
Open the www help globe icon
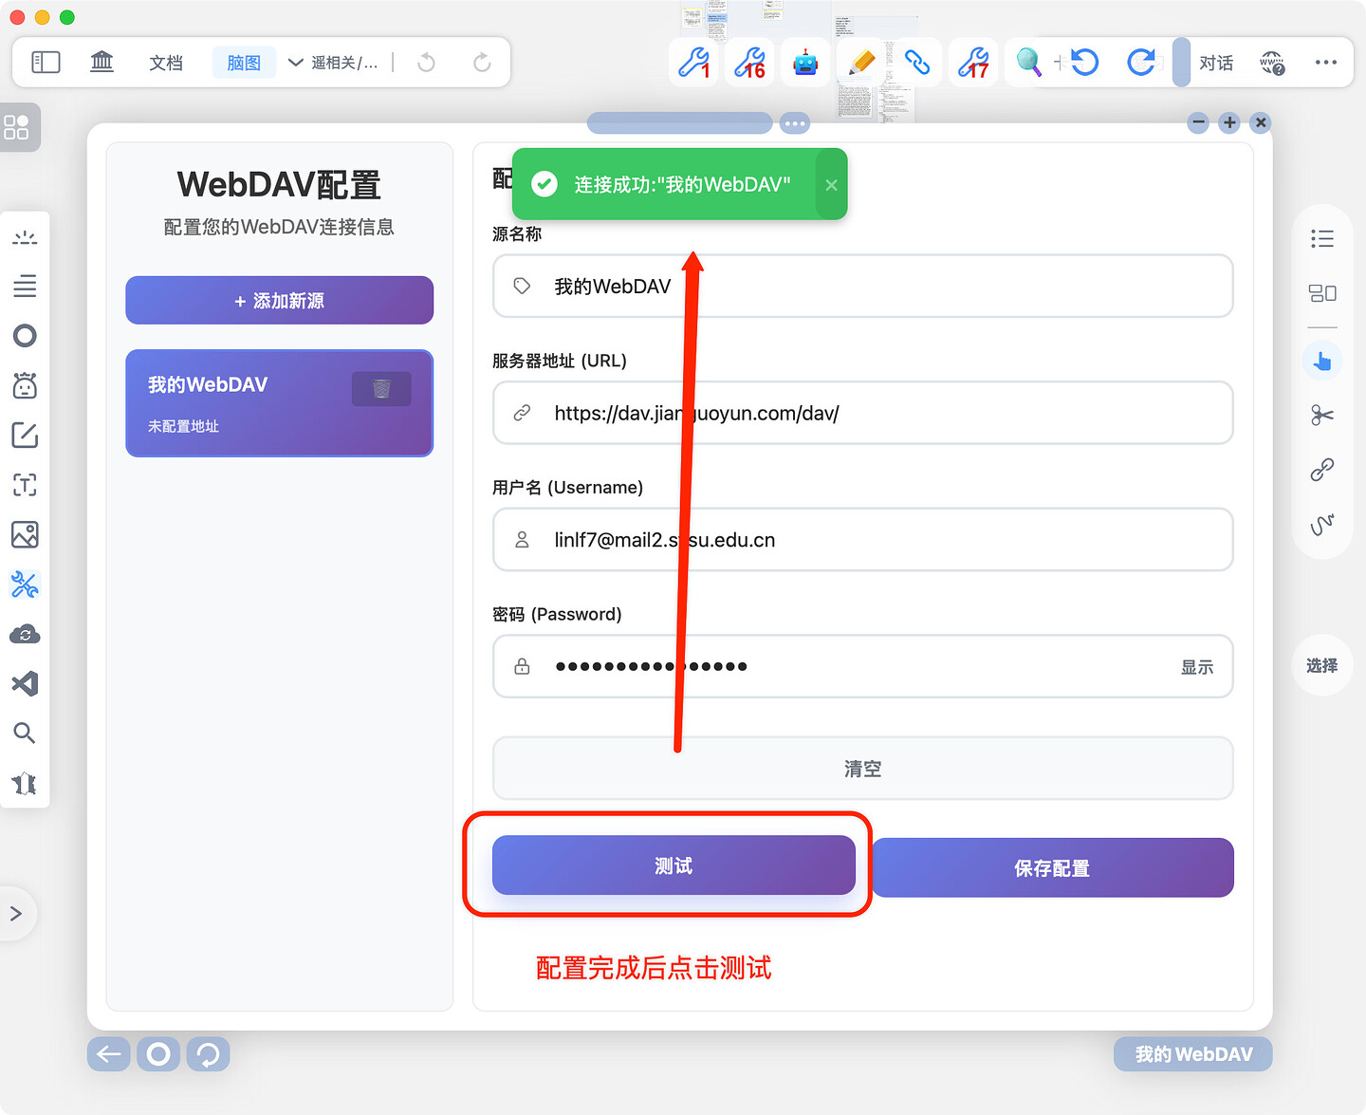click(x=1272, y=63)
